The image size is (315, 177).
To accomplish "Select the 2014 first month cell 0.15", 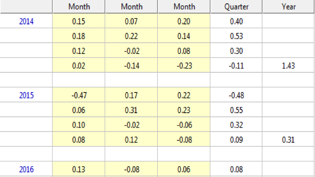I will [79, 21].
